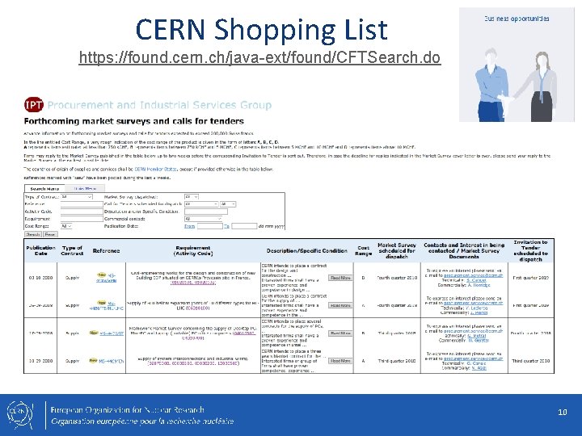Screen dimensions: 582x436
Task: Click Read More in desktop PCs row
Action: [340, 333]
